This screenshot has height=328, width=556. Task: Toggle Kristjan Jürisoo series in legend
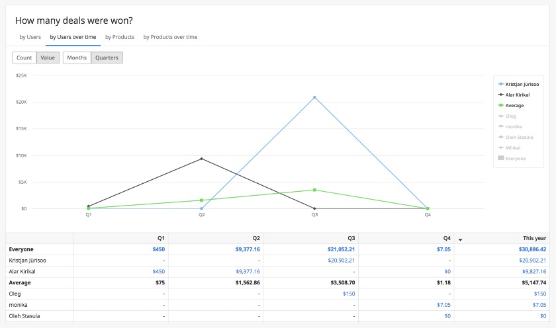pyautogui.click(x=522, y=84)
